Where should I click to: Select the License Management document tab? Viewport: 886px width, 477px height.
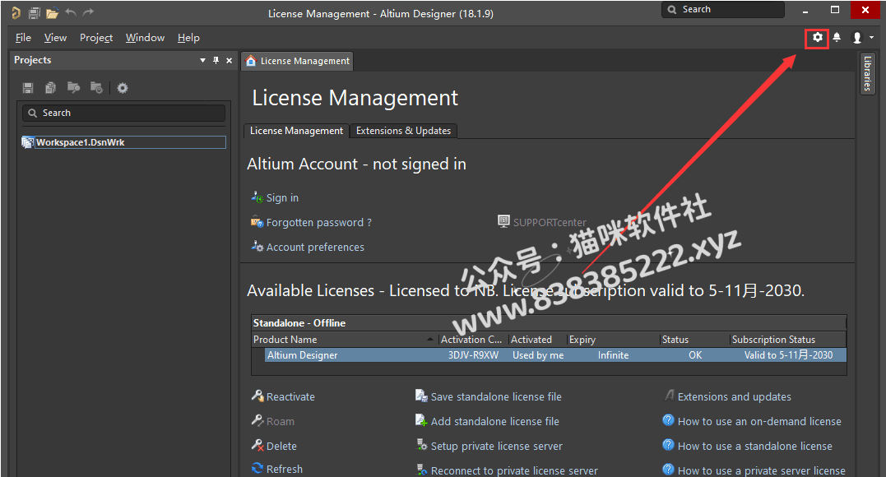point(297,61)
